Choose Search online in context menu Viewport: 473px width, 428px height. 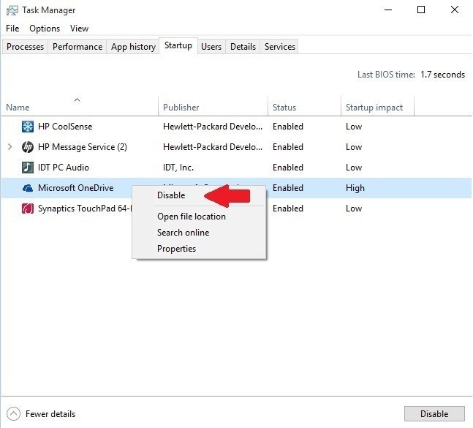tap(183, 233)
